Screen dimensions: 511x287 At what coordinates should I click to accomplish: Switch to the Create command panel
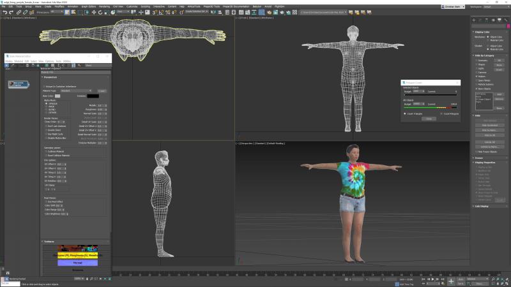point(474,20)
